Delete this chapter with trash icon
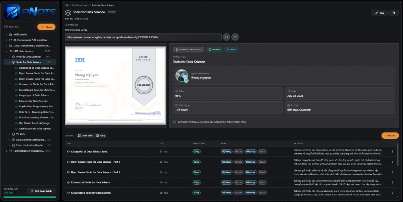The image size is (403, 202). tap(394, 13)
